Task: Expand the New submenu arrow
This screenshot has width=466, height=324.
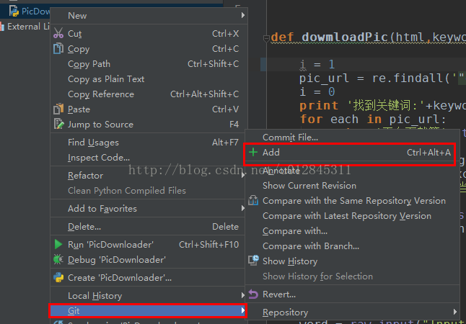Action: [x=243, y=15]
